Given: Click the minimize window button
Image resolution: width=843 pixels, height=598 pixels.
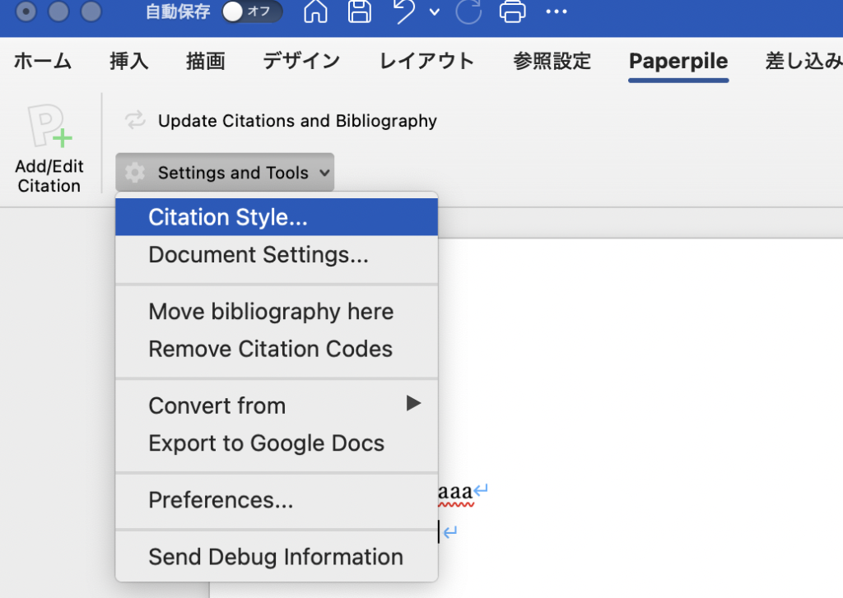Looking at the screenshot, I should tap(58, 11).
